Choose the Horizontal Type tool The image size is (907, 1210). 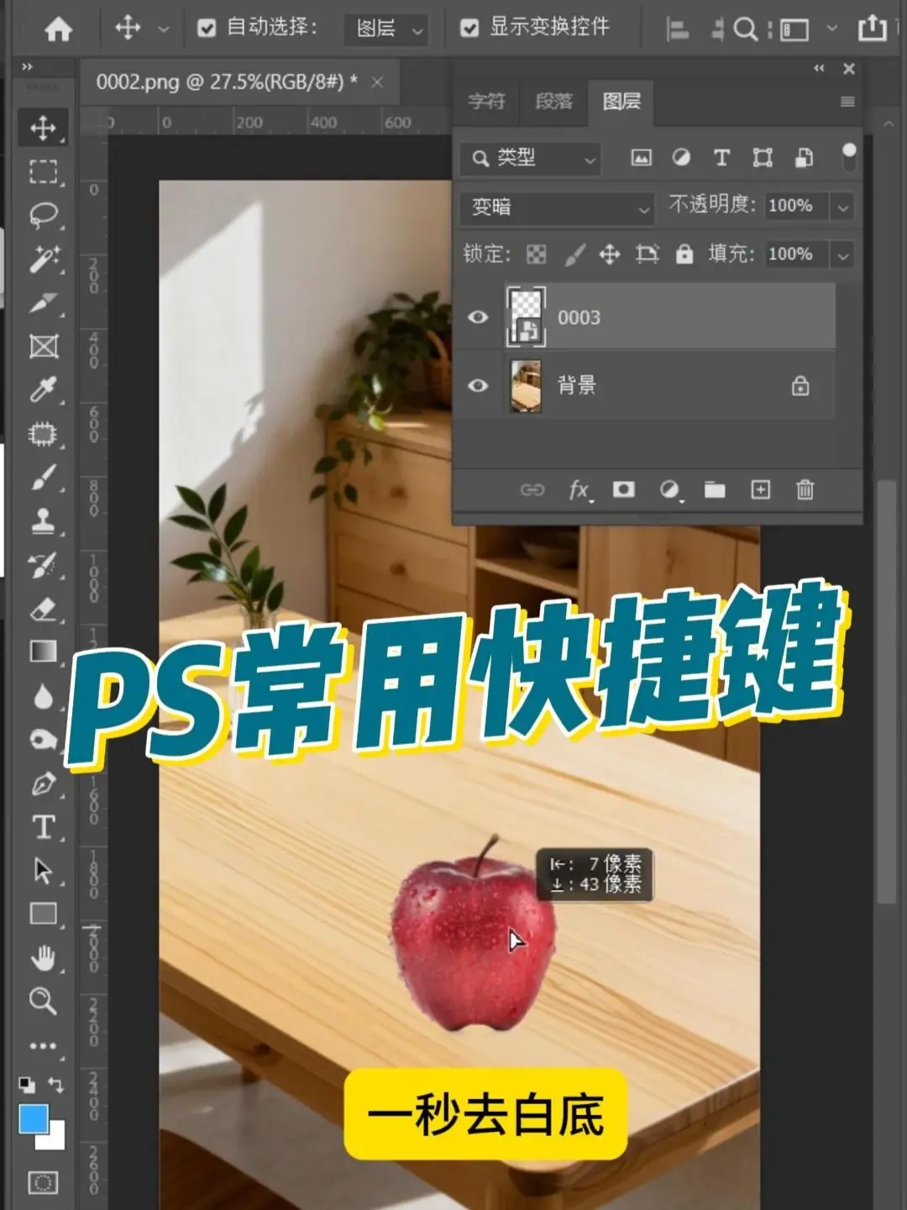43,827
